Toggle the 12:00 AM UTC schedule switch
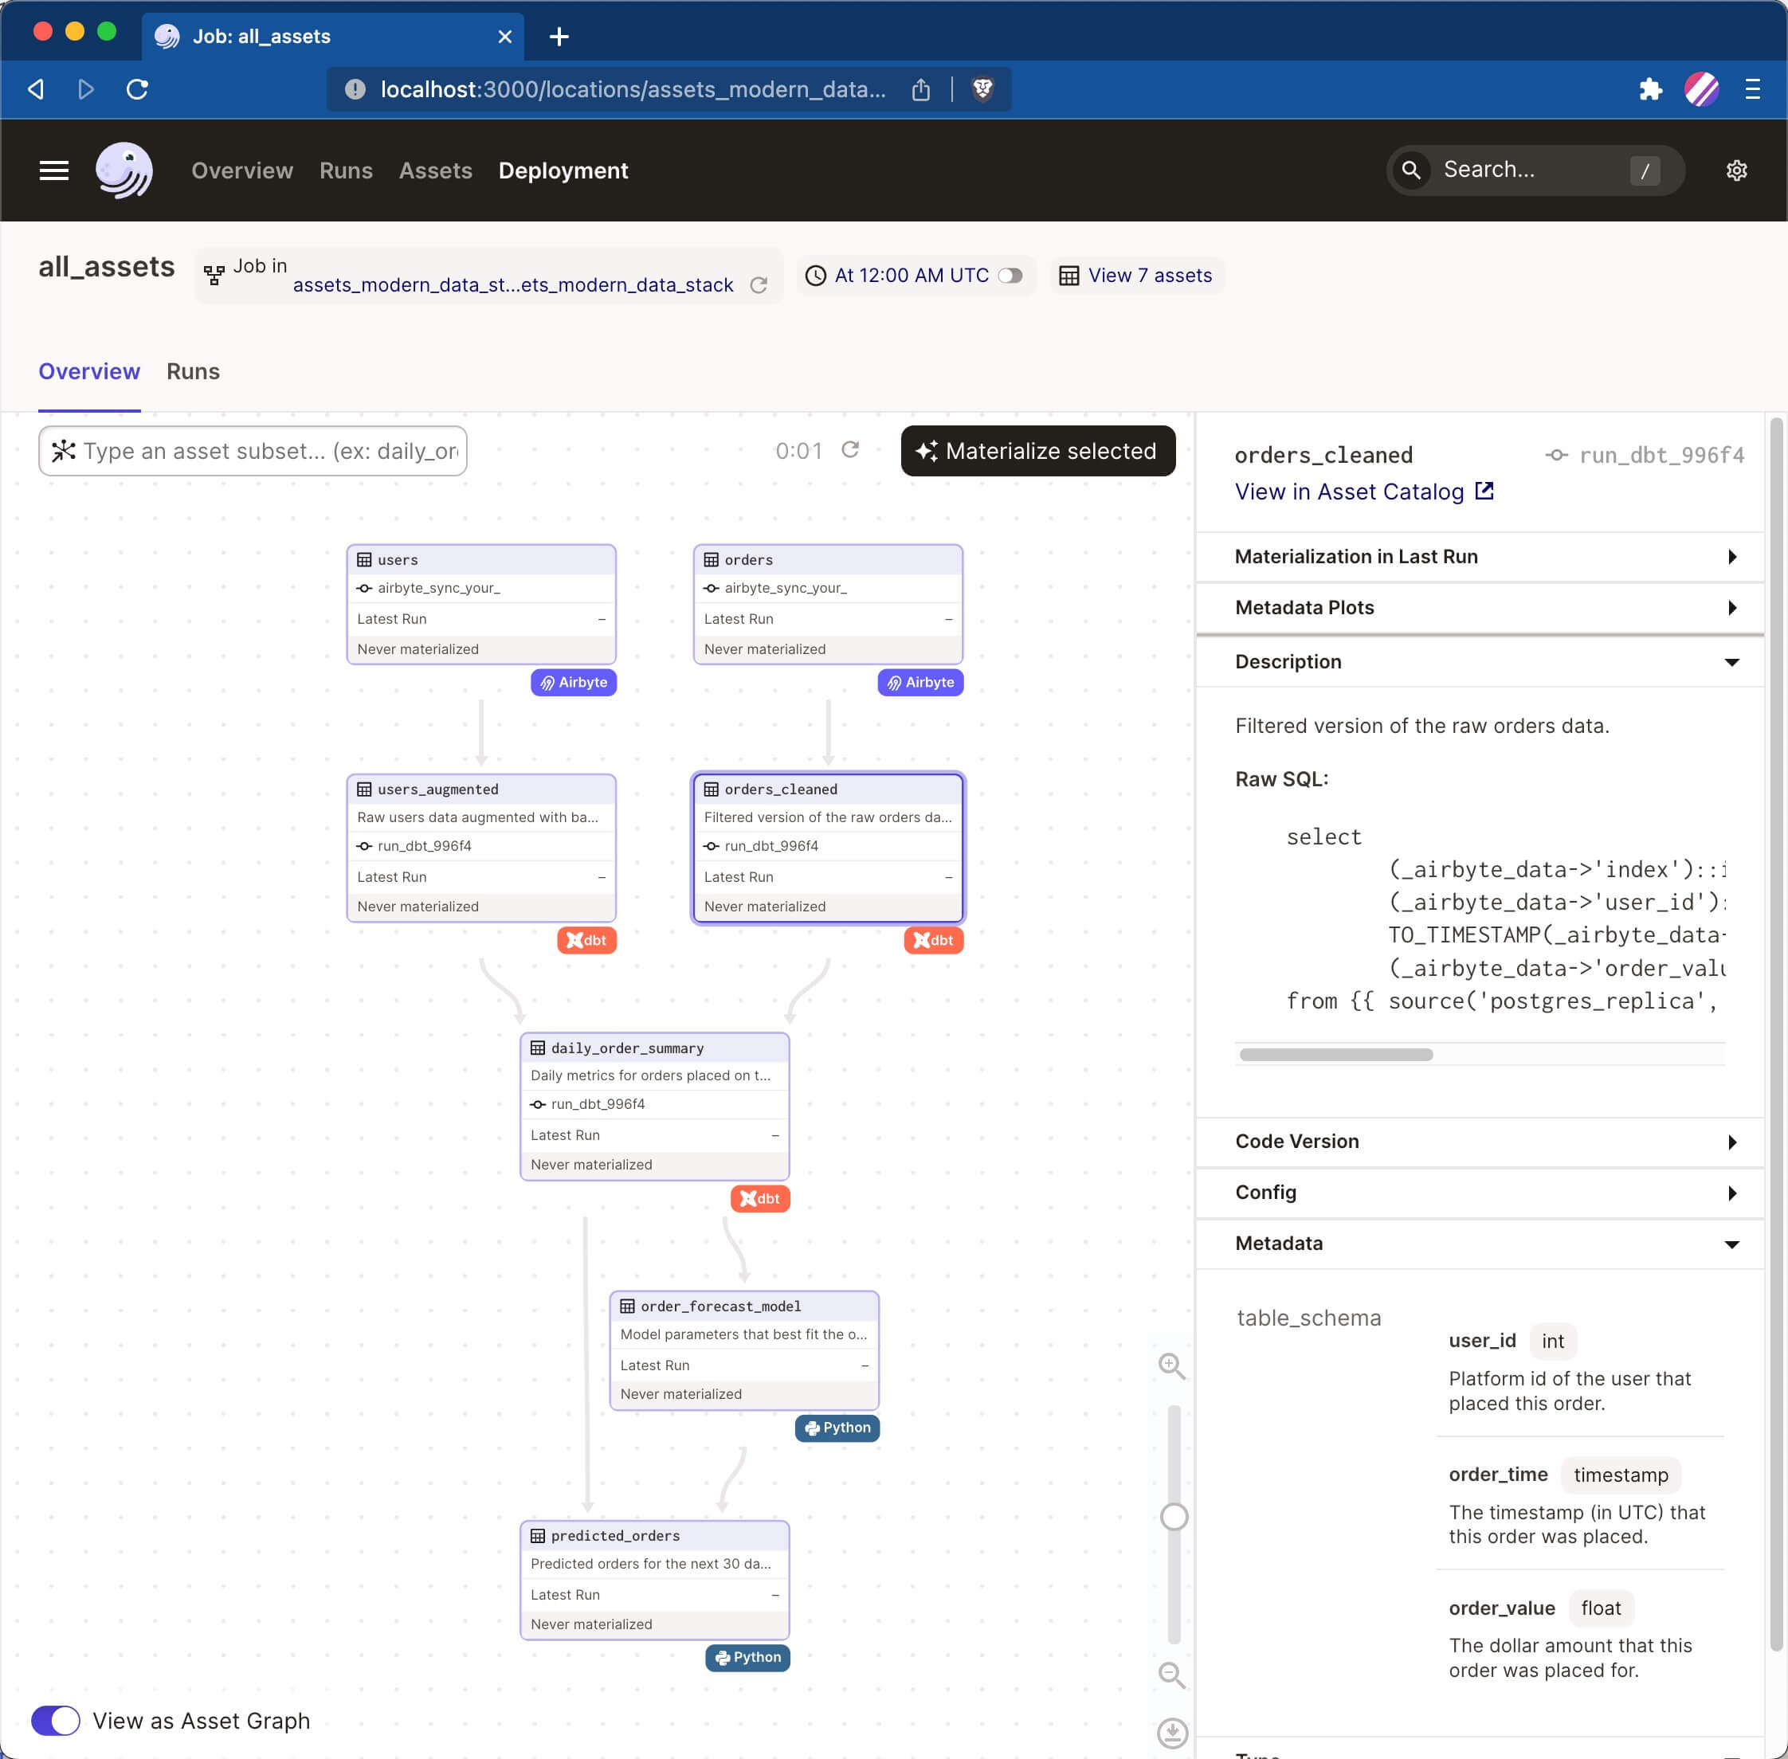The width and height of the screenshot is (1788, 1759). 1011,276
